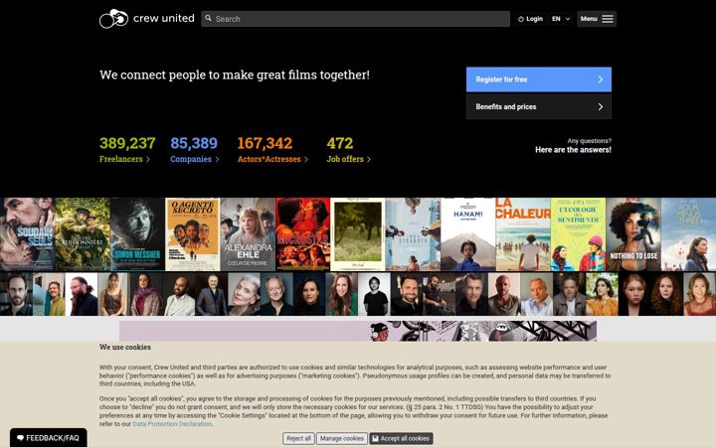716x447 pixels.
Task: Click portrait of woman in green top
Action: tap(341, 294)
